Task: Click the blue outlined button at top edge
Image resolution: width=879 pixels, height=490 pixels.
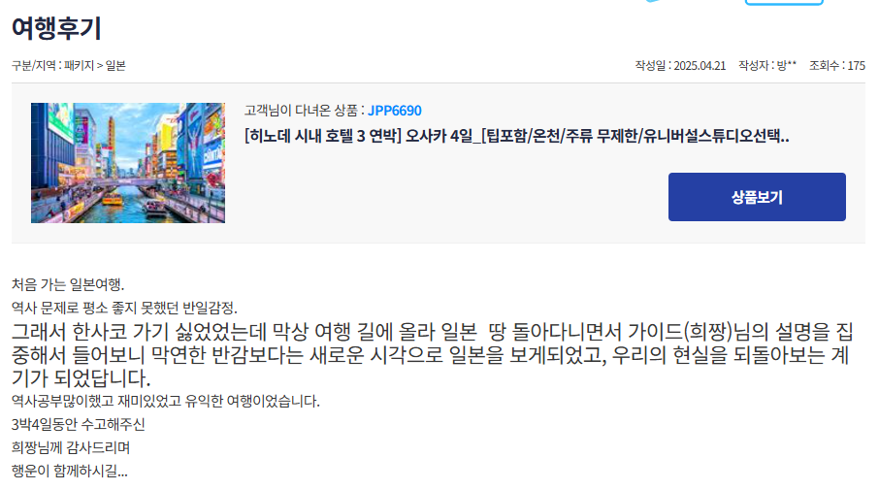Action: click(784, 2)
